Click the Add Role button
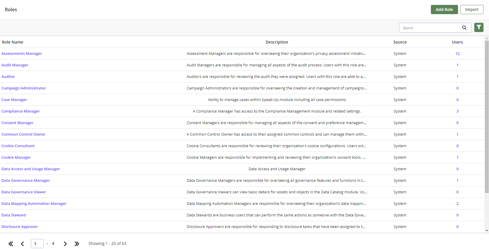 pos(444,10)
